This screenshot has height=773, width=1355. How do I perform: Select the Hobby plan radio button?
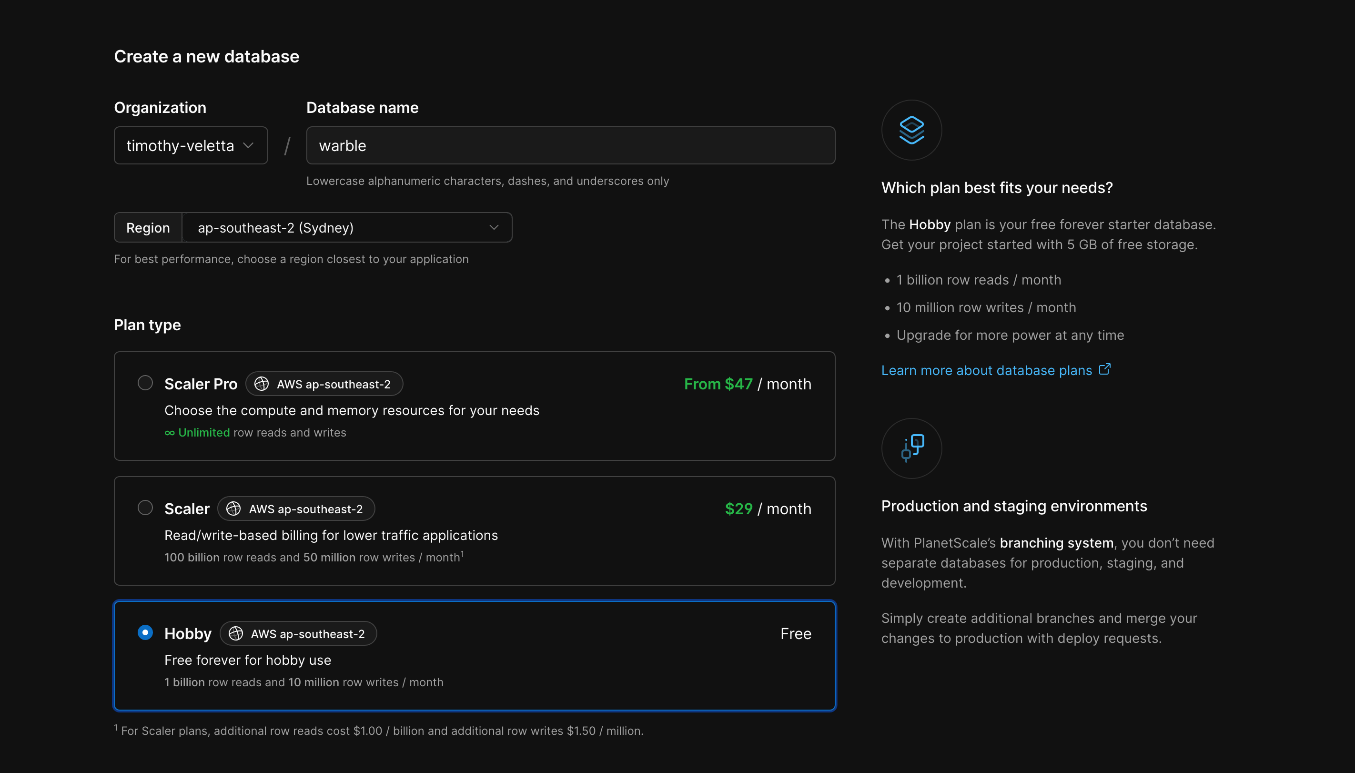145,632
